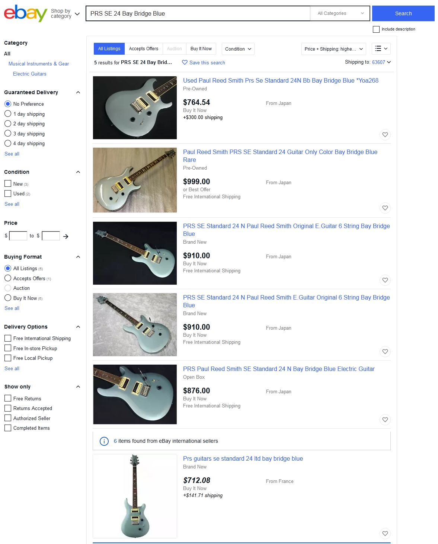
Task: Enable the Include description checkbox
Action: tap(376, 29)
